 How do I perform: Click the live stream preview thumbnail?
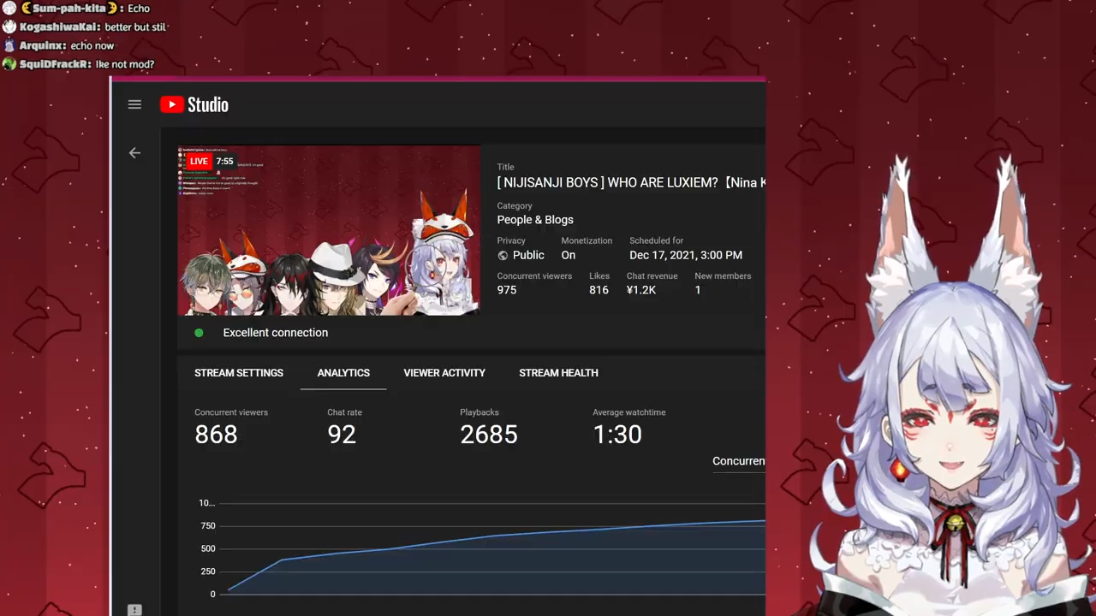(x=329, y=231)
